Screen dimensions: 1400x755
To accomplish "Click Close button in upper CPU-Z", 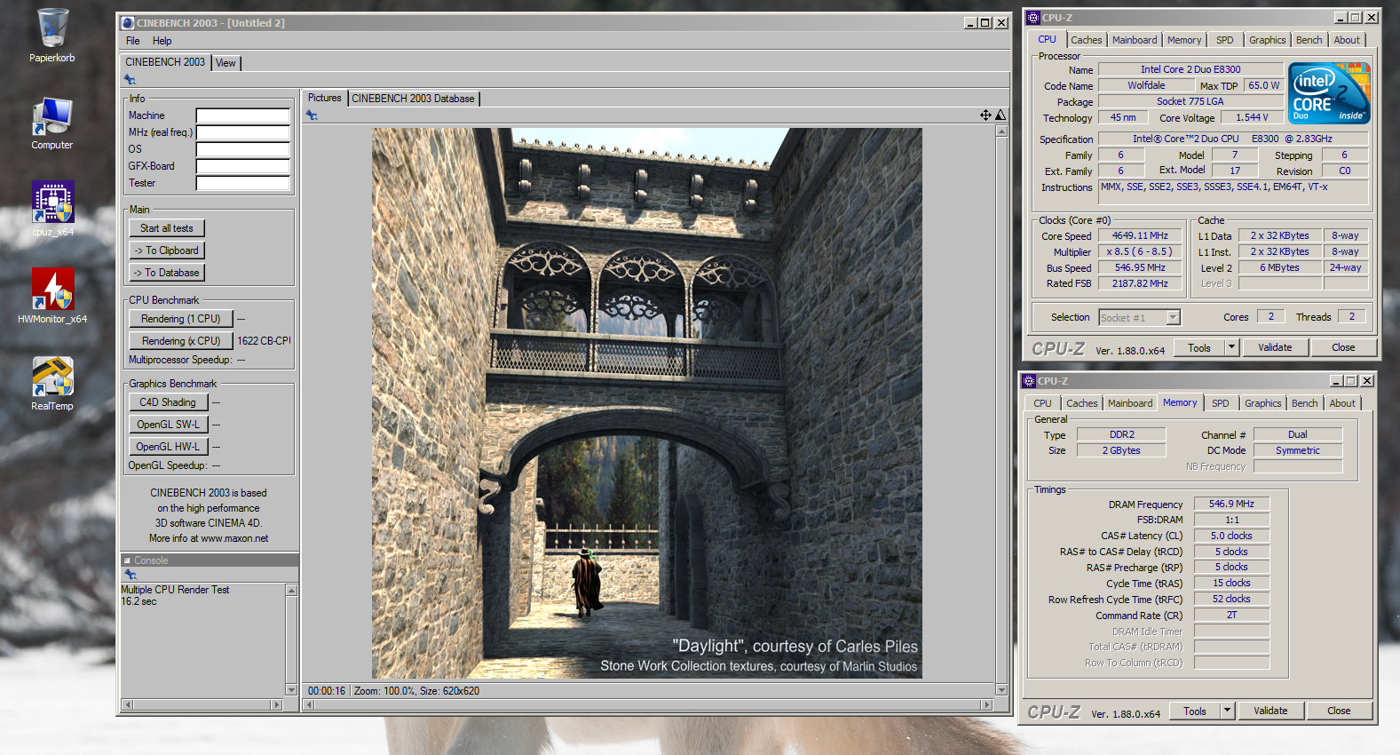I will click(1343, 347).
